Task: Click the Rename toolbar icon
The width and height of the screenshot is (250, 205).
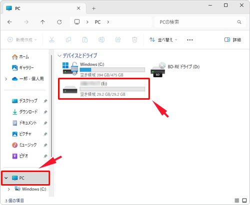Action: pos(101,40)
